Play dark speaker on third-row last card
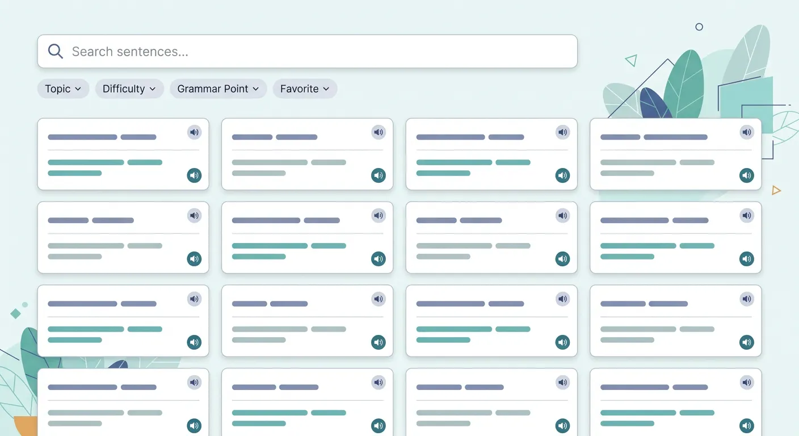The height and width of the screenshot is (436, 799). (747, 342)
